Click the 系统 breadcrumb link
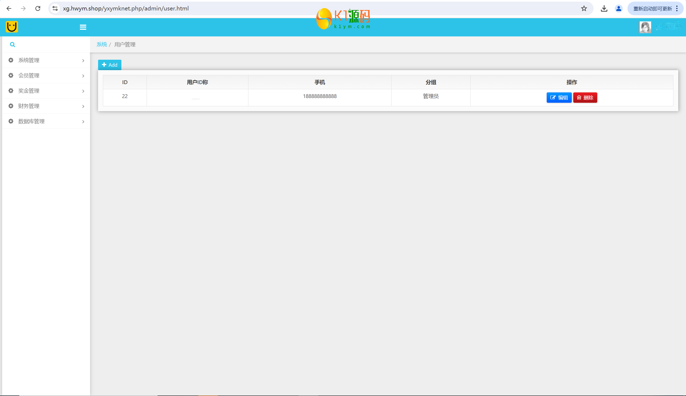Screen dimensions: 686x396 point(102,45)
